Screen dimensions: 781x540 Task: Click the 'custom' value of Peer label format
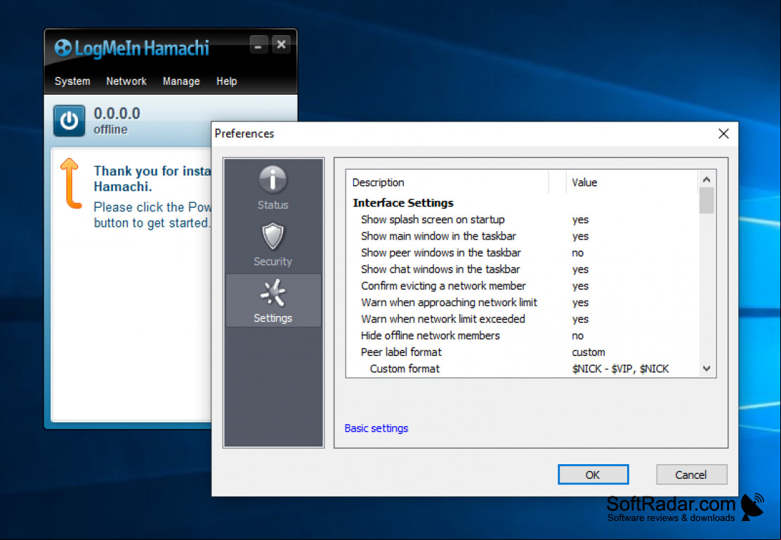pos(589,353)
